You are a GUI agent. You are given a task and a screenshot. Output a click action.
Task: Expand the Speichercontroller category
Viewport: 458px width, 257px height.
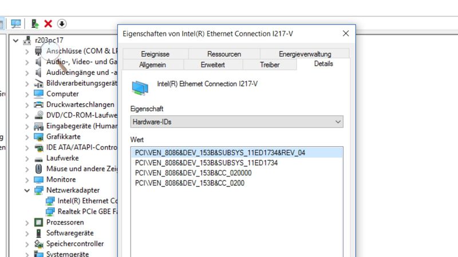click(x=27, y=244)
